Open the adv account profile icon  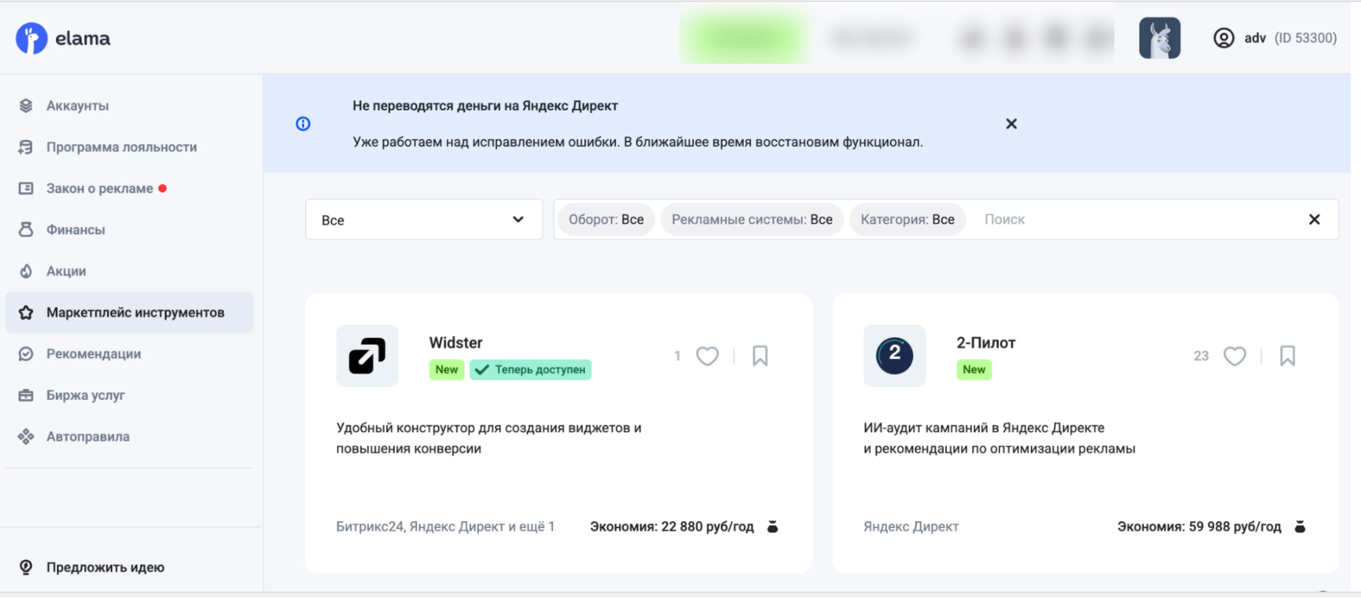(1223, 38)
